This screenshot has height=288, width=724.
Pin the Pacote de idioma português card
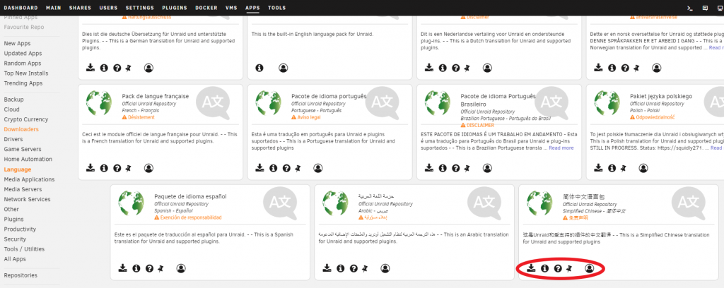[x=298, y=168]
